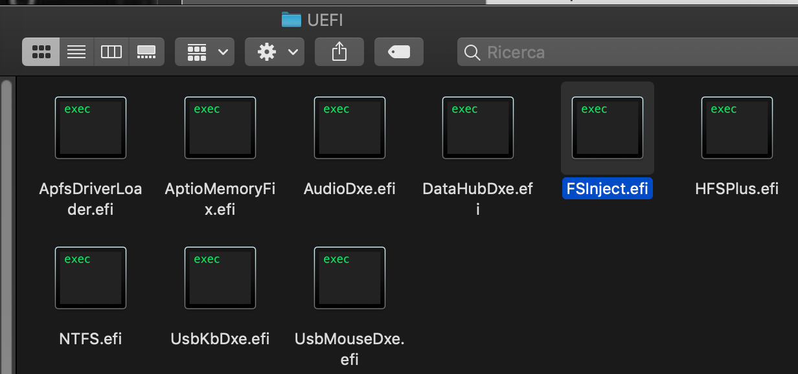Select the AptioMemoryFix.efi file icon
The width and height of the screenshot is (798, 374).
coord(220,128)
